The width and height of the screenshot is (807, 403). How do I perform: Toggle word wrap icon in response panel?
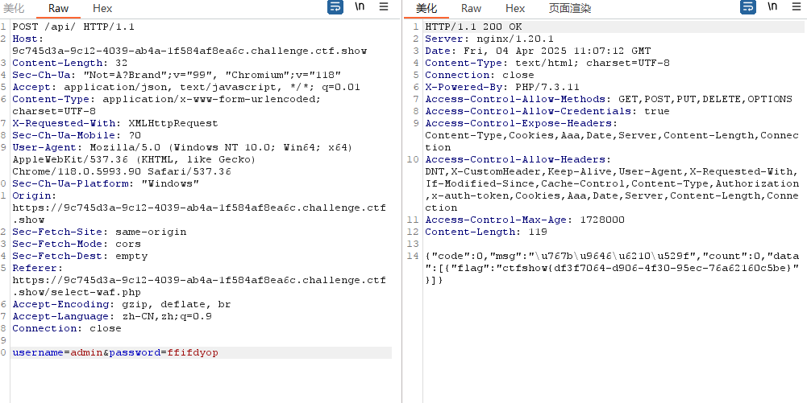[748, 7]
